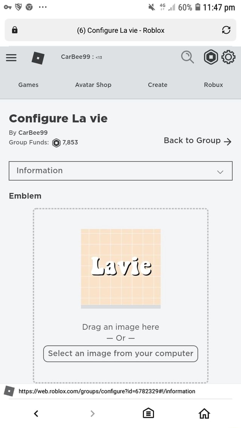Go to browser home with home icon
This screenshot has width=241, height=428.
click(x=204, y=413)
